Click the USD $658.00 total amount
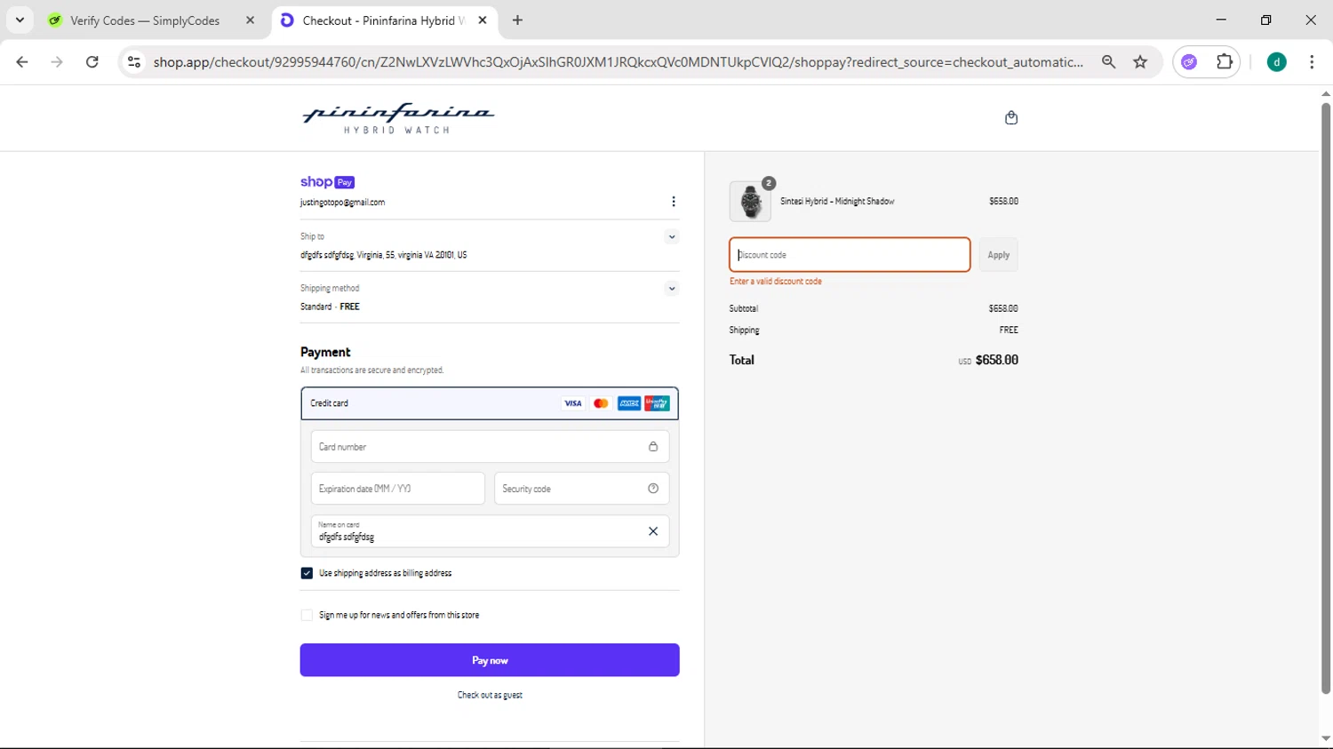Viewport: 1333px width, 749px height. pos(988,360)
